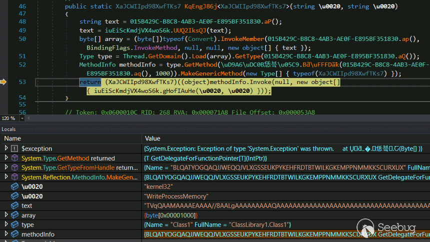
Task: Expand the methodInfo local variable
Action: [x=6, y=234]
